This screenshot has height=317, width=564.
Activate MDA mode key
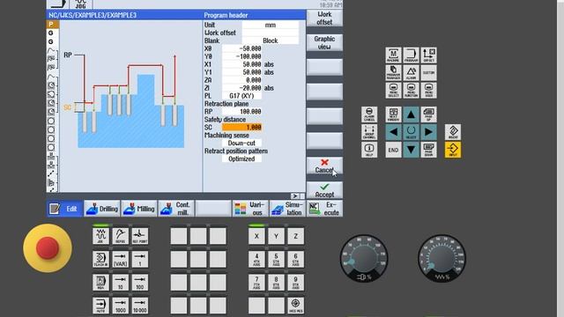[100, 283]
